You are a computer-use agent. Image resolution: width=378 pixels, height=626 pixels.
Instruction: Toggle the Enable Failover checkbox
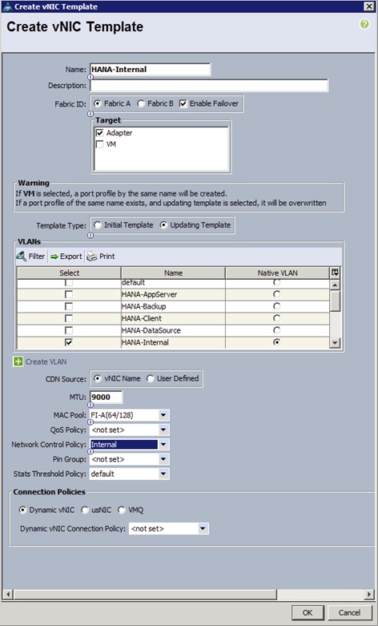[x=183, y=104]
